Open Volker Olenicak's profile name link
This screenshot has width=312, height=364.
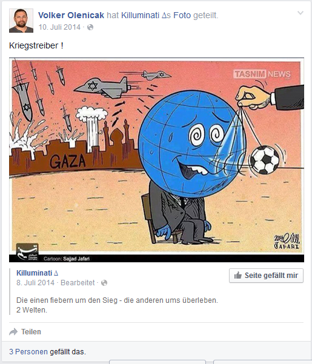coord(71,15)
